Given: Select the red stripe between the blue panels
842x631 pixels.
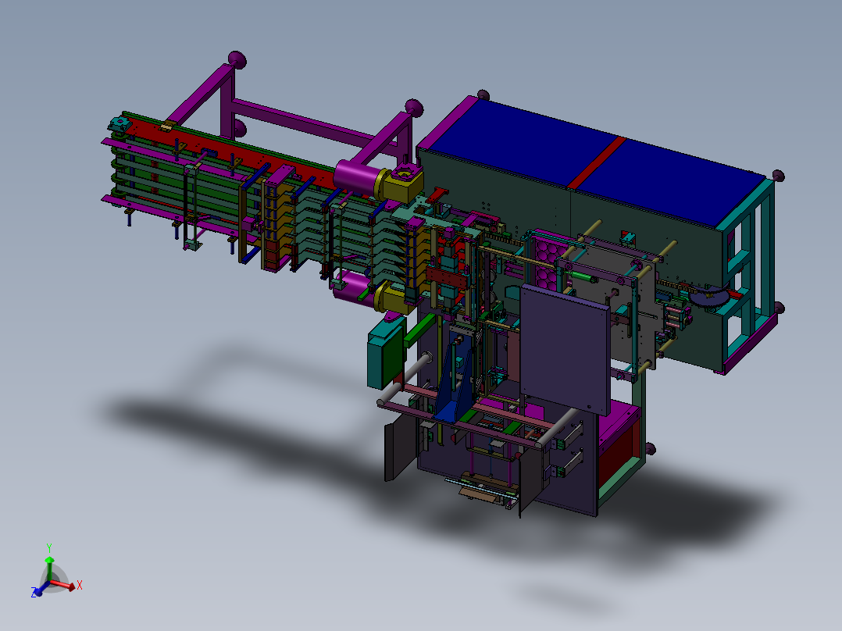Looking at the screenshot, I should (596, 162).
